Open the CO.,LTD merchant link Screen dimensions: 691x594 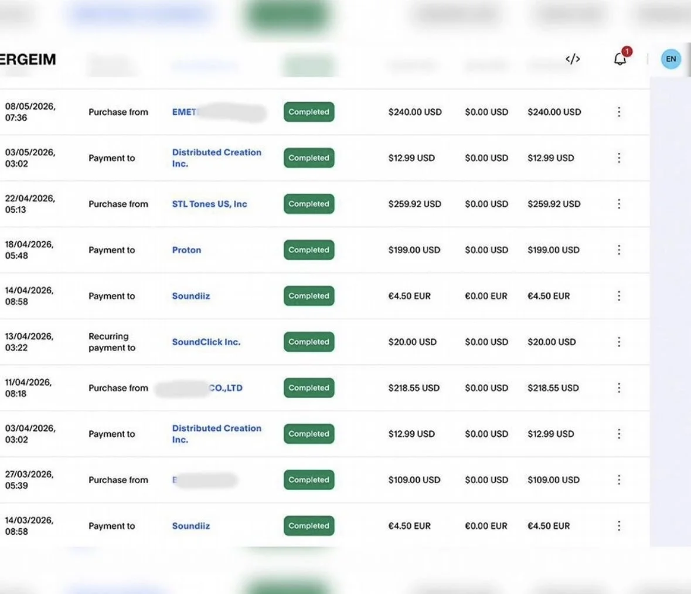click(x=226, y=388)
